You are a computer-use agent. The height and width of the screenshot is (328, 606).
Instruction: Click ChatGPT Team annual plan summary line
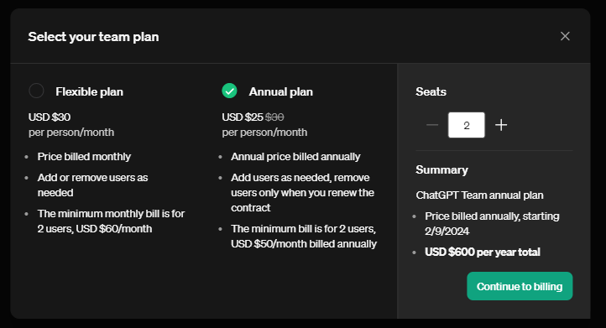479,195
